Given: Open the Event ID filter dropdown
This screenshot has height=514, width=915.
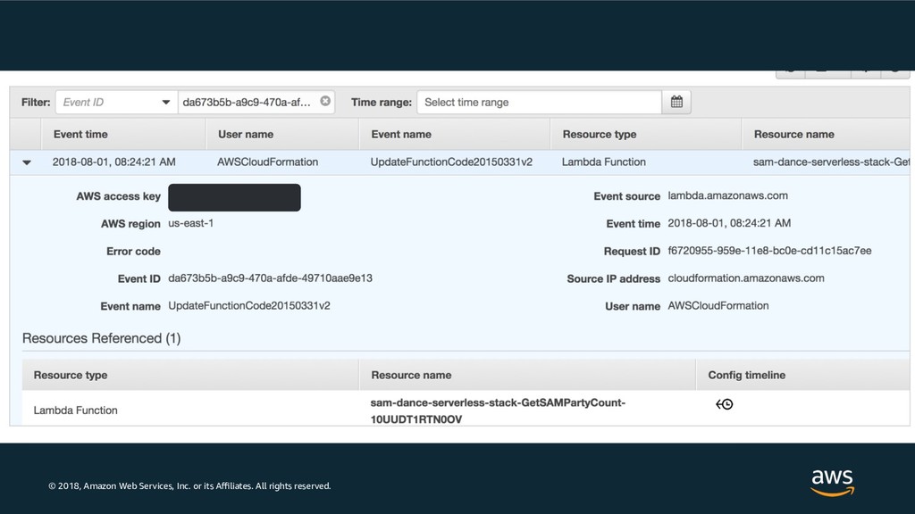Looking at the screenshot, I should (117, 102).
